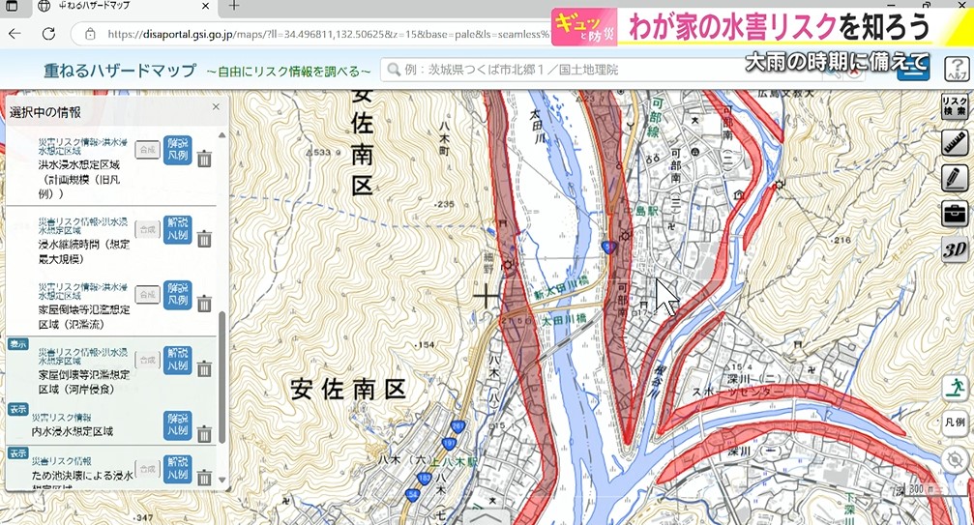
Task: Toggle 合成 for 家屋倒壊(氾濫流) layer
Action: point(148,294)
